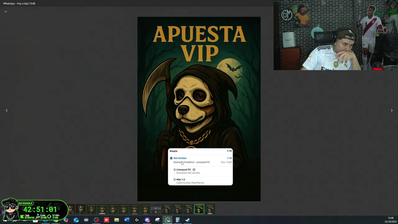The width and height of the screenshot is (398, 224).
Task: Open File Explorer from the taskbar
Action: click(117, 220)
